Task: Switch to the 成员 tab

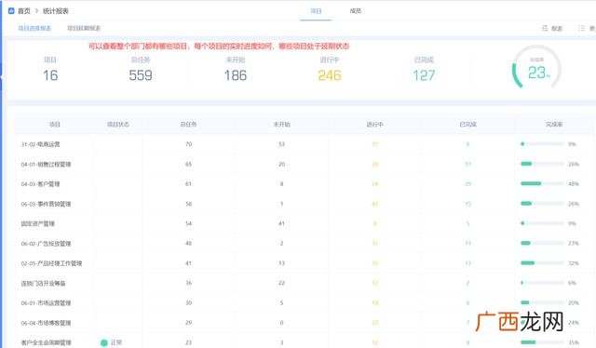Action: (356, 11)
